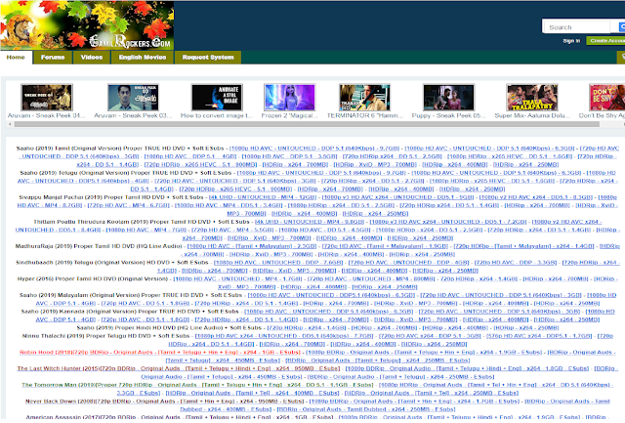Open Saaho Malayalam 720p UNTOUCHED 3GB link

(501, 295)
